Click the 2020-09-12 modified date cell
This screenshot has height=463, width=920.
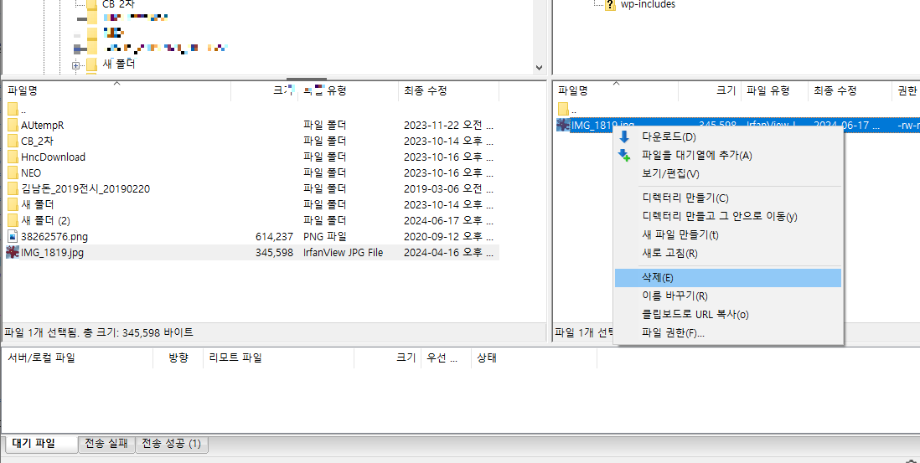pos(449,237)
